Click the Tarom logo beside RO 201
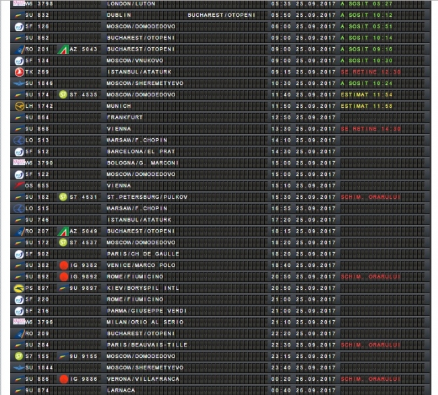 pos(20,49)
